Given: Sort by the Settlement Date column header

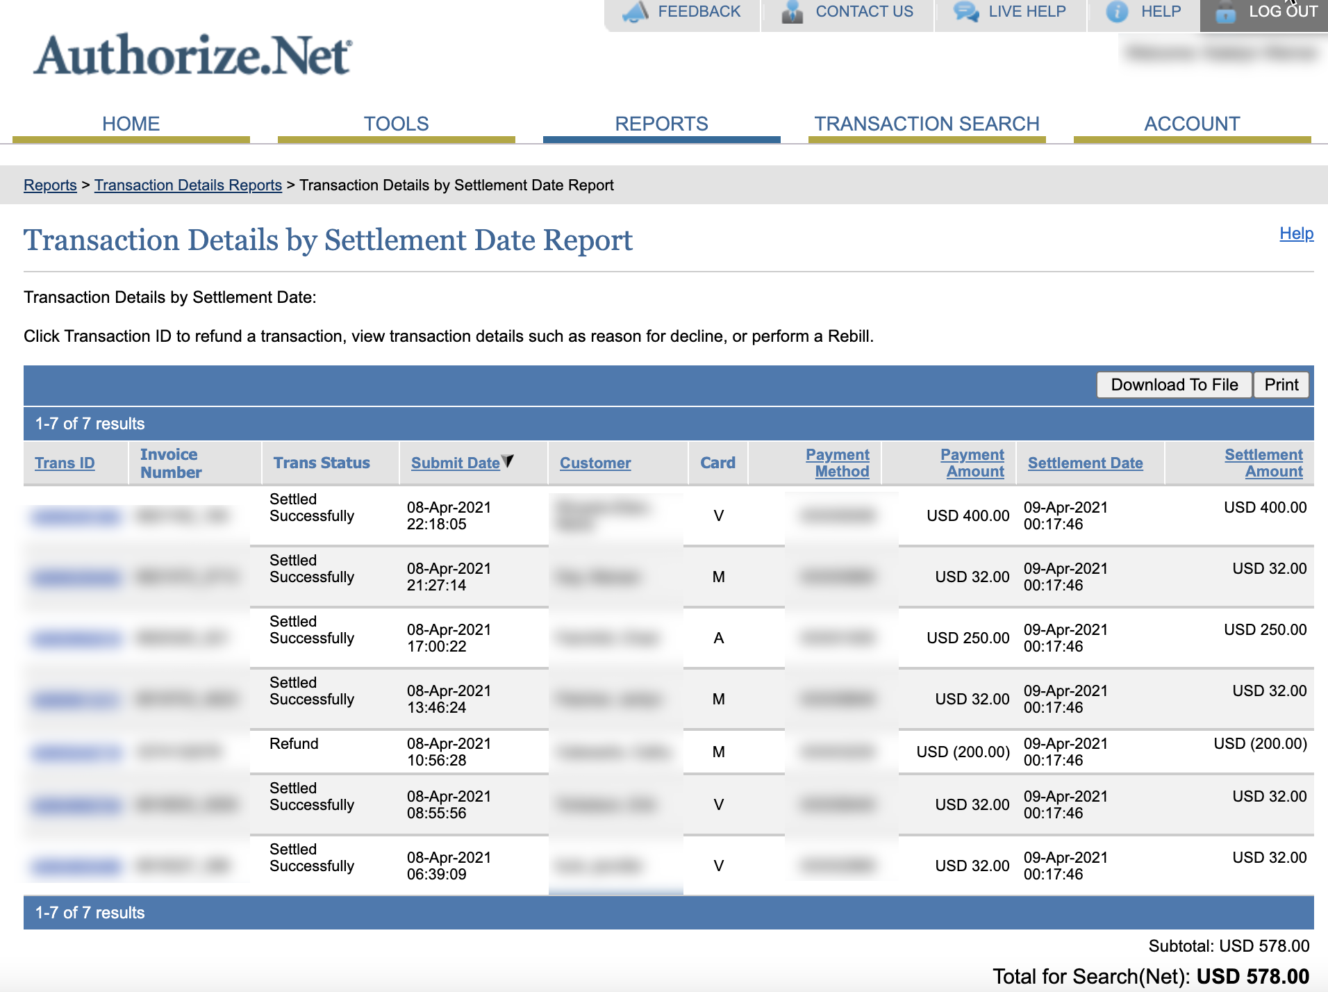Looking at the screenshot, I should 1086,463.
